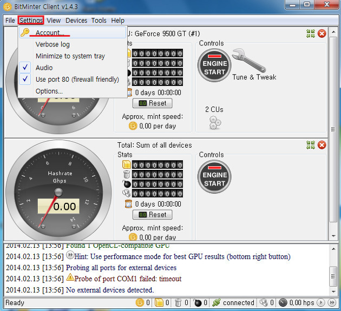Screen dimensions: 341x311
Task: Close the Total Sum of all devices panel
Action: coord(322,145)
